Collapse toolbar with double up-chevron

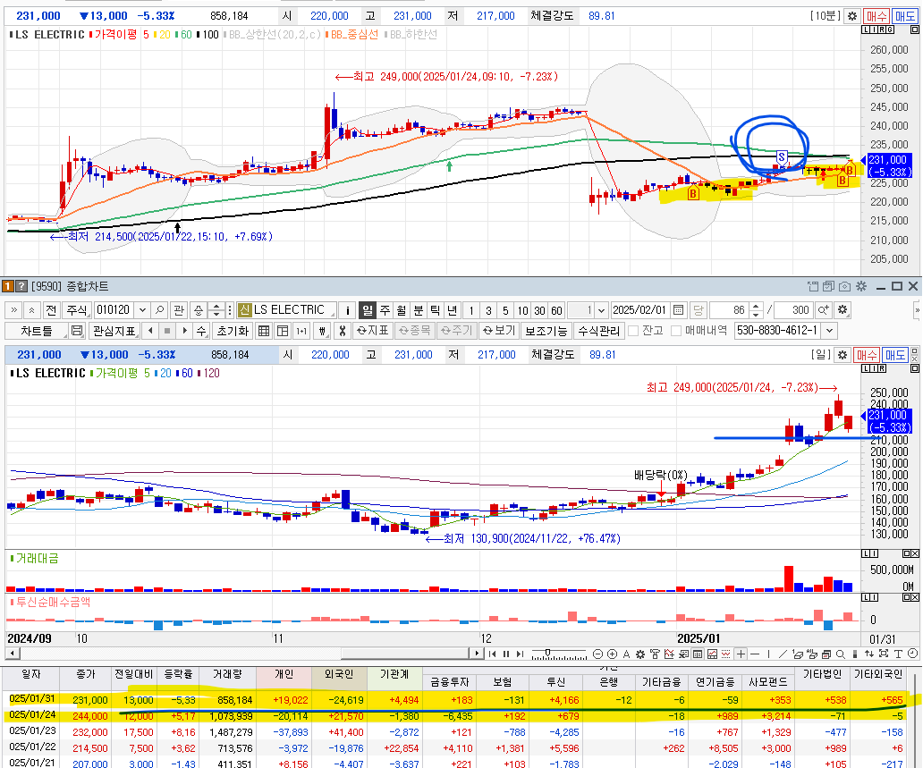point(32,310)
